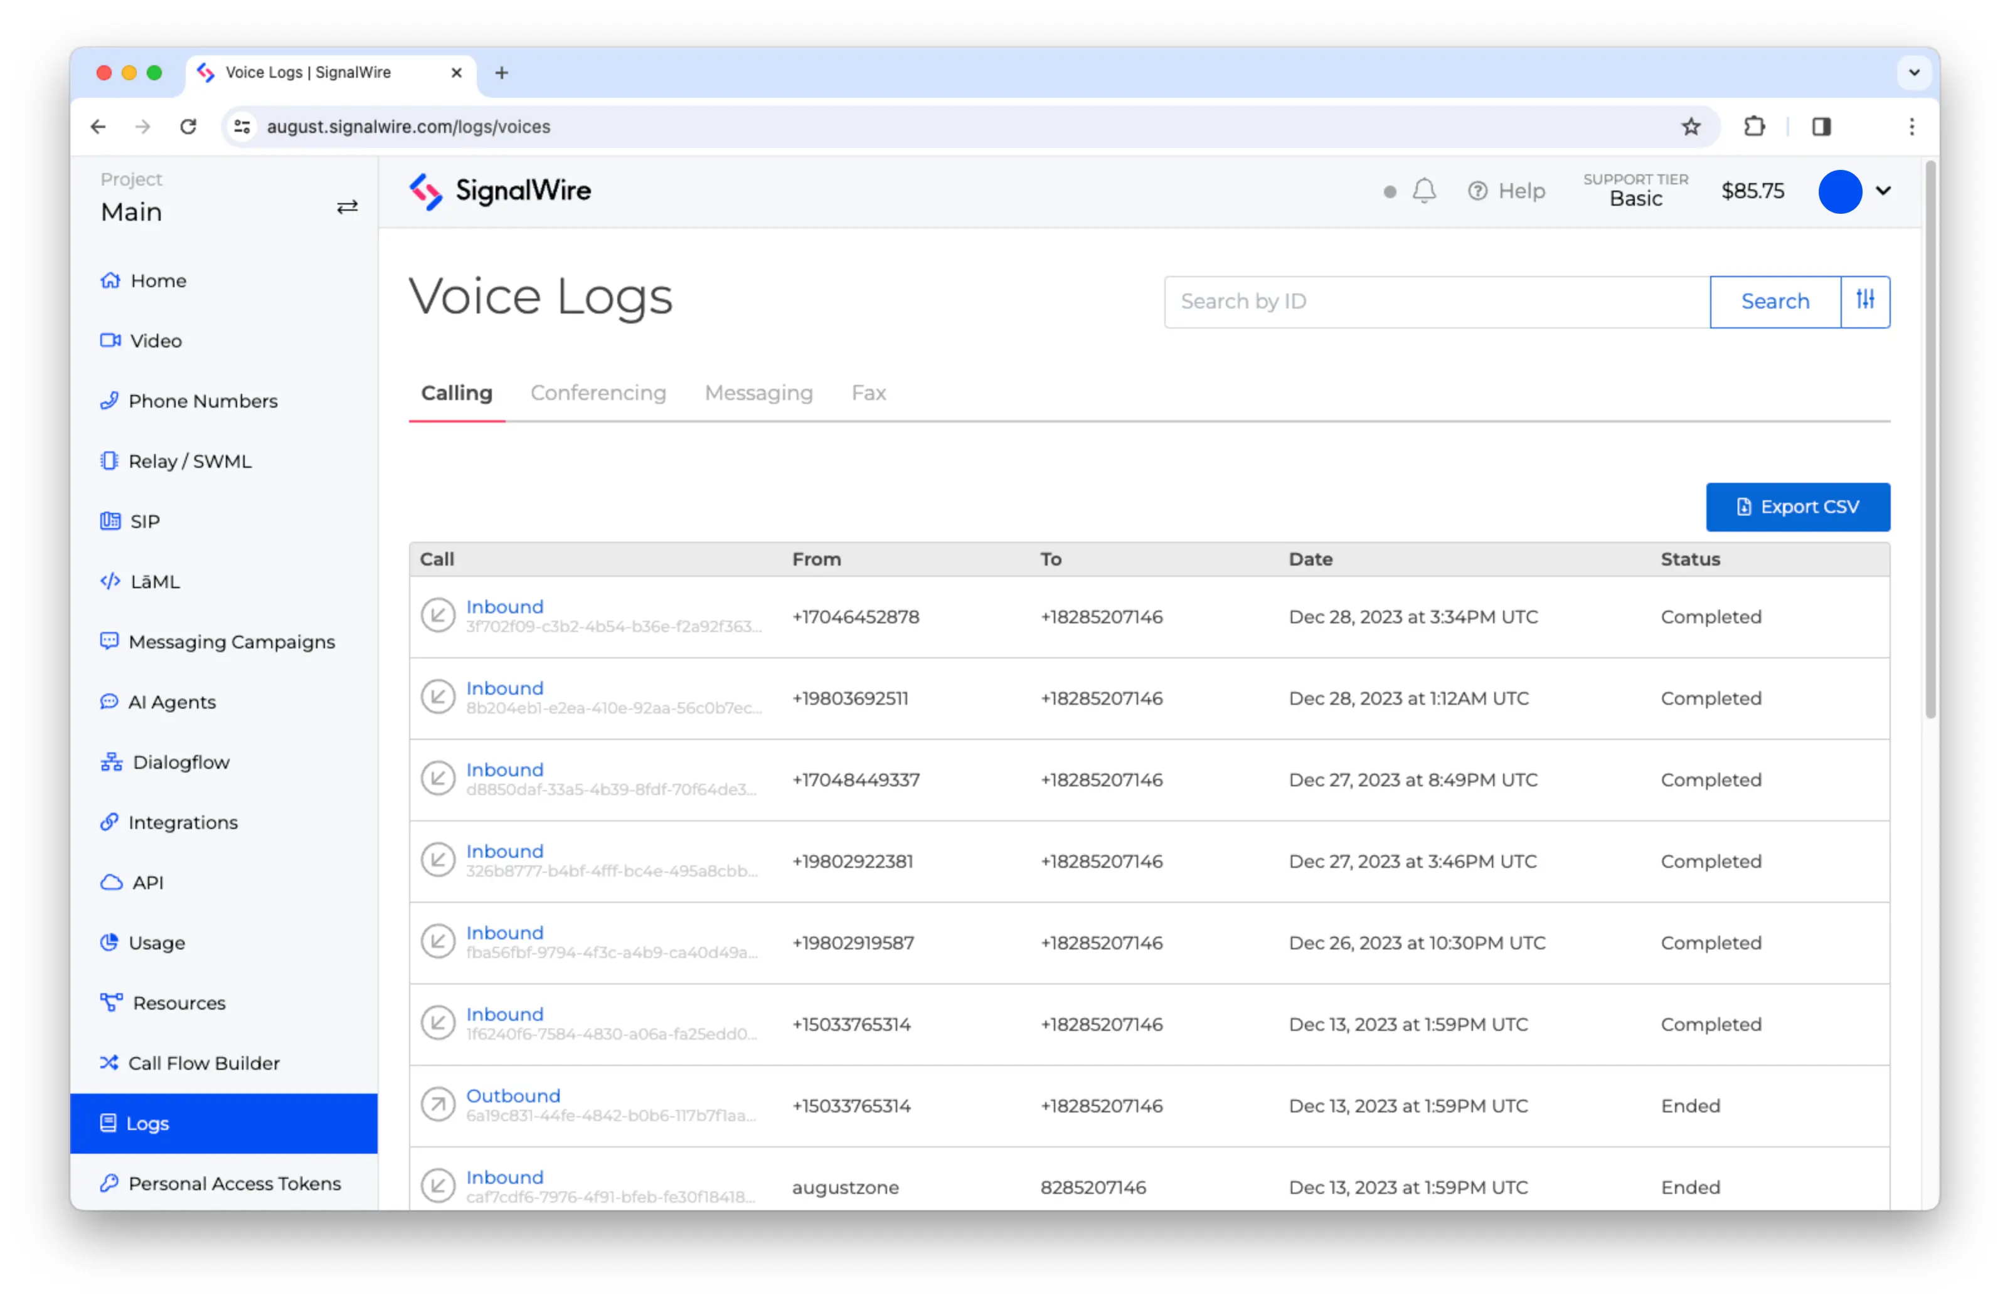Select the Video icon in the sidebar
Image resolution: width=2010 pixels, height=1303 pixels.
[110, 340]
